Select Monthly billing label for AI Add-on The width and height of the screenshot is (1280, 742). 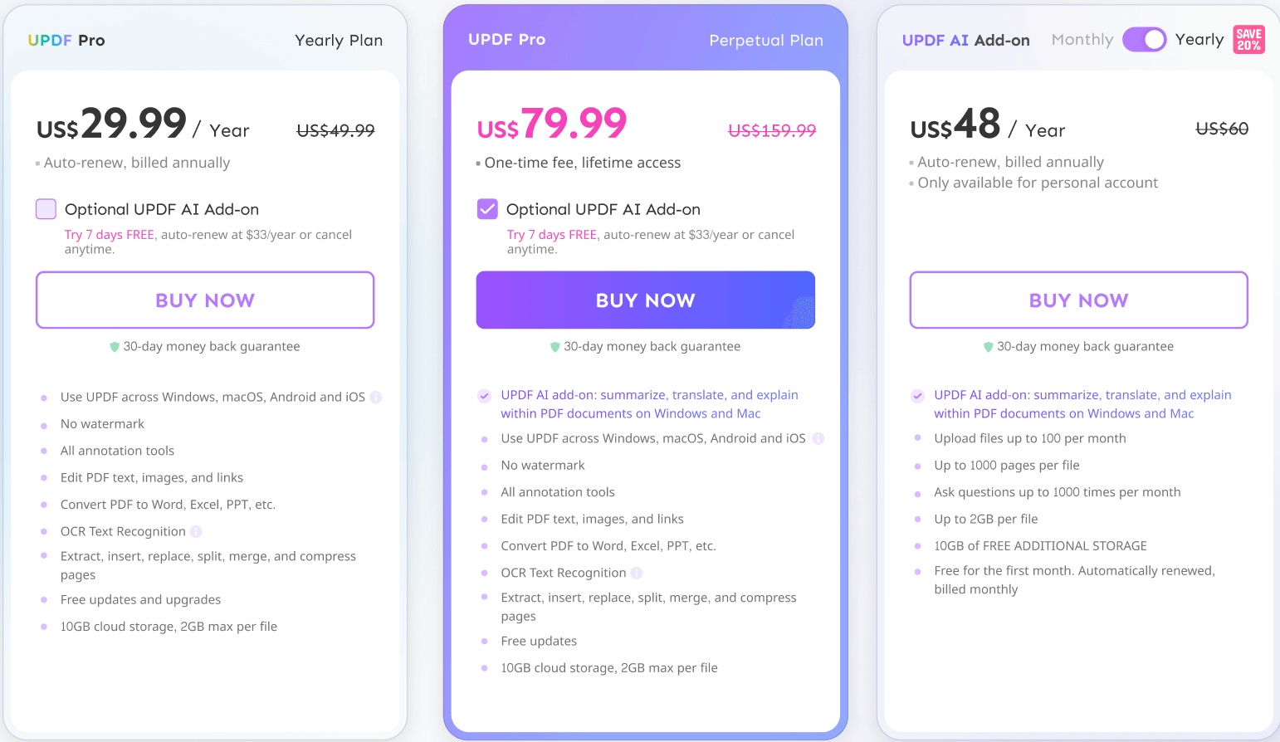coord(1082,39)
